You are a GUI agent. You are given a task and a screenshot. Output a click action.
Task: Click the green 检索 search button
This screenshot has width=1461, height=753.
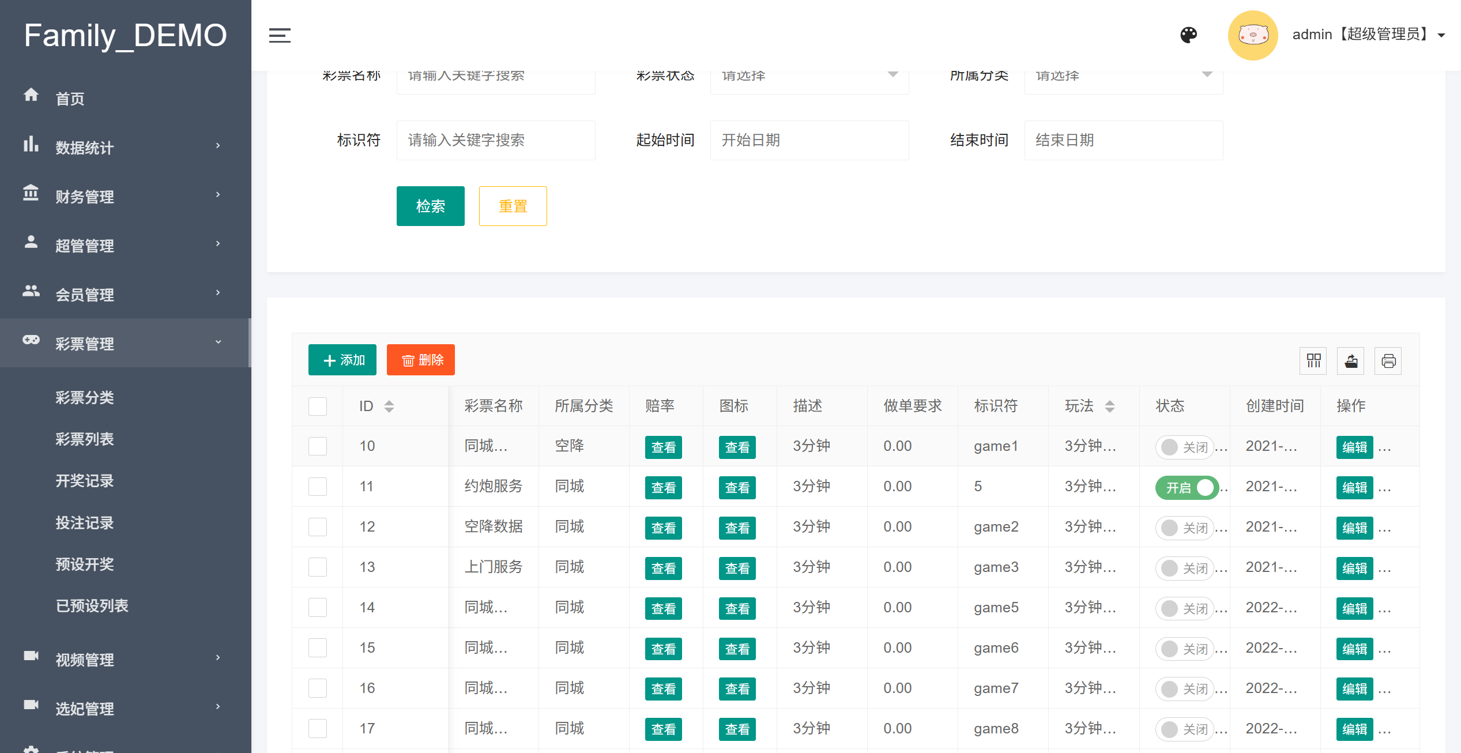[430, 206]
